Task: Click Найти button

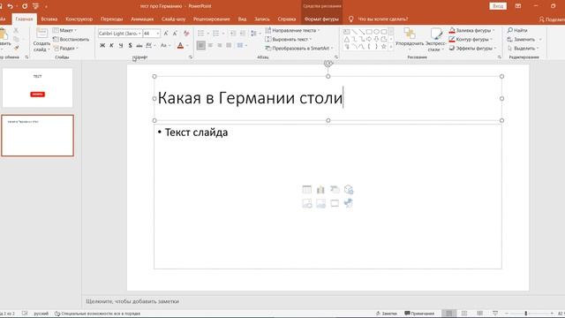Action: pyautogui.click(x=517, y=30)
